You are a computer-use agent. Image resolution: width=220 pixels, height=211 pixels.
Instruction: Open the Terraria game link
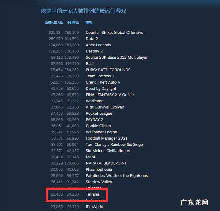(x=93, y=194)
